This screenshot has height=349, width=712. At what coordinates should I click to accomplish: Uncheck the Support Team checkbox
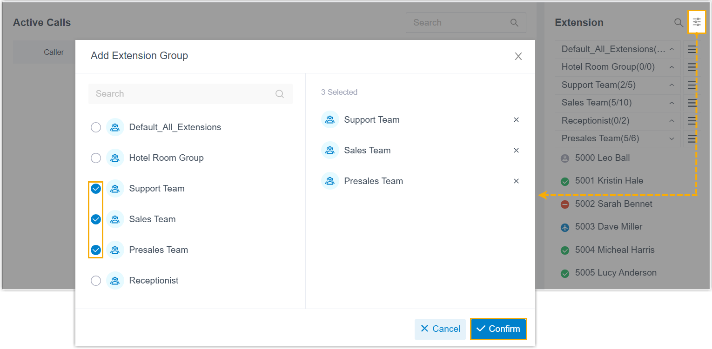pos(96,189)
